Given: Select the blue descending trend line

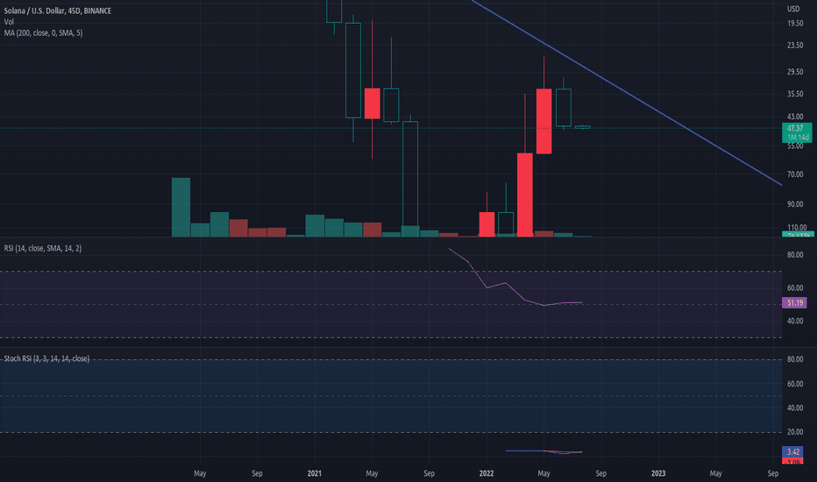Looking at the screenshot, I should pyautogui.click(x=625, y=93).
